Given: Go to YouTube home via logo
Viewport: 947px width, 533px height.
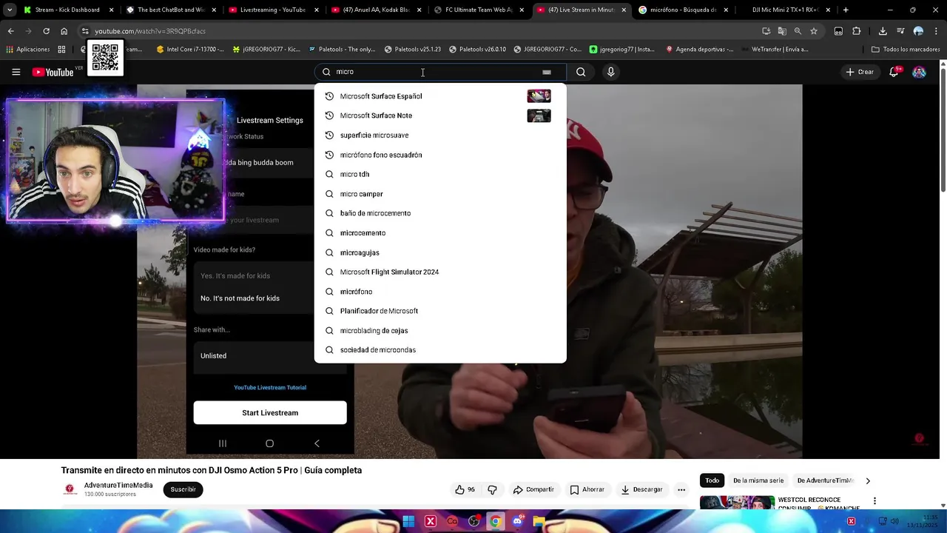Looking at the screenshot, I should (x=53, y=72).
